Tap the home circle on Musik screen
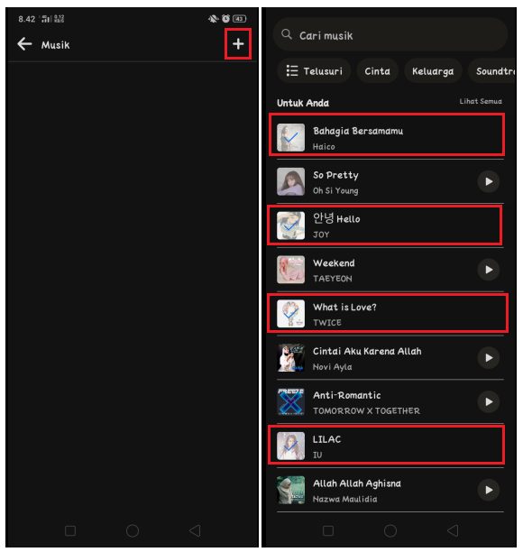Screen dimensions: 523x552 point(133,530)
